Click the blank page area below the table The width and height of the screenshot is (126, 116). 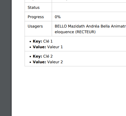point(69,91)
